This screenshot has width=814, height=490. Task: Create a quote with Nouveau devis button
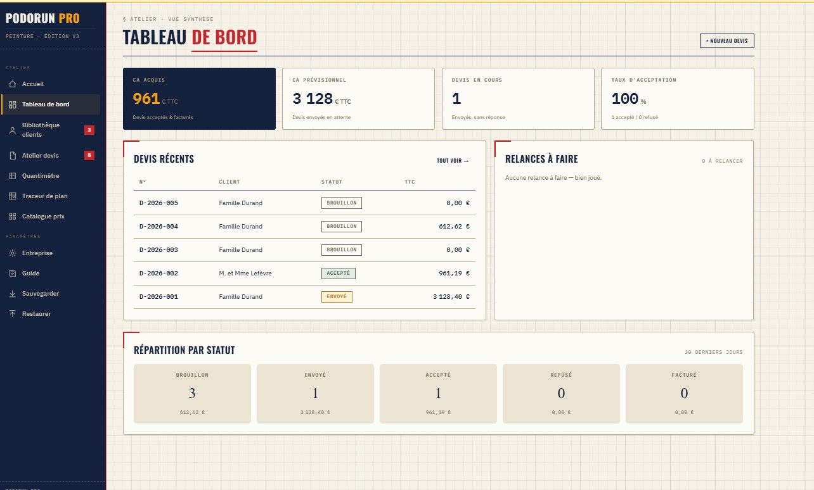pyautogui.click(x=727, y=41)
